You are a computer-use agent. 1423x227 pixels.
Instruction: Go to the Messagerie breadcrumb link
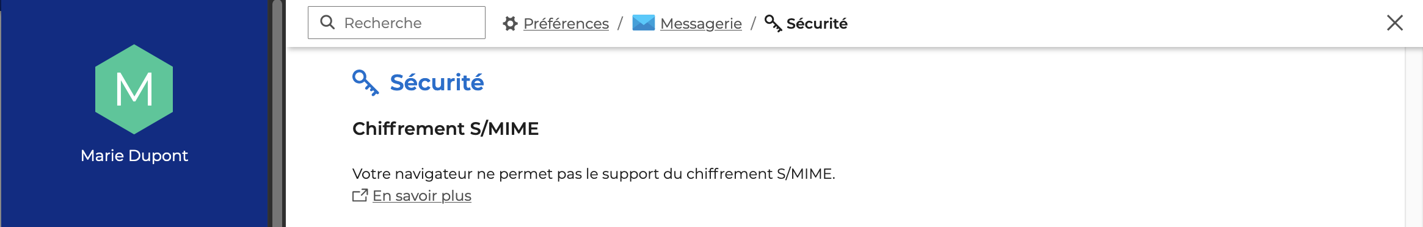(x=701, y=23)
